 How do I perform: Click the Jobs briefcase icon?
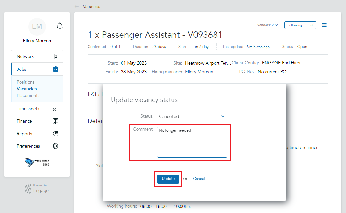click(x=55, y=69)
